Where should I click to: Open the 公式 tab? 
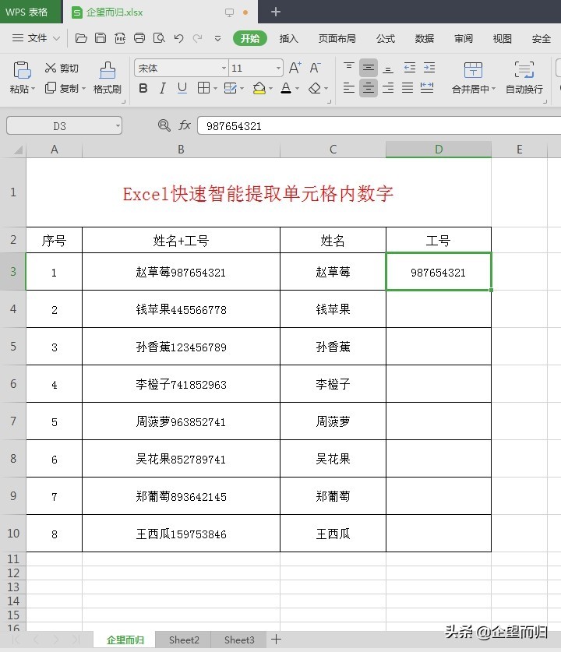(x=386, y=39)
